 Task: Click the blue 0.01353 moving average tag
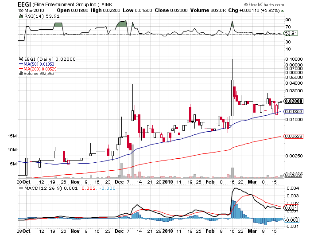pos(294,111)
